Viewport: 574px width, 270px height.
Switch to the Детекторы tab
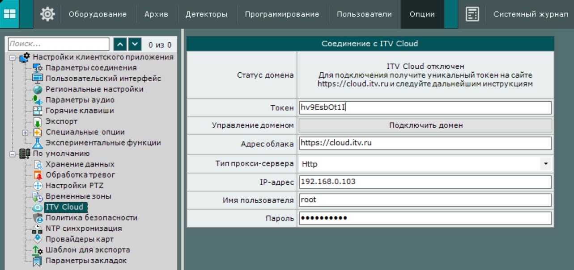[206, 14]
